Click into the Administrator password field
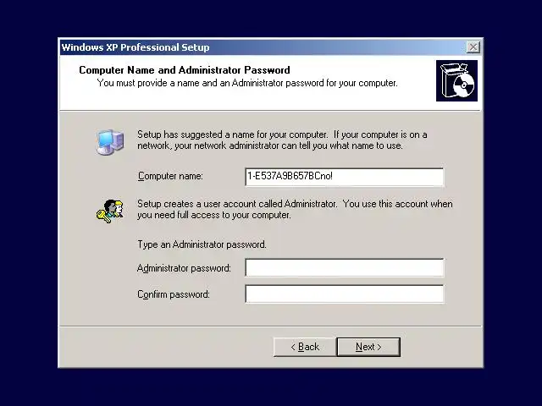The width and height of the screenshot is (542, 406). click(x=345, y=267)
